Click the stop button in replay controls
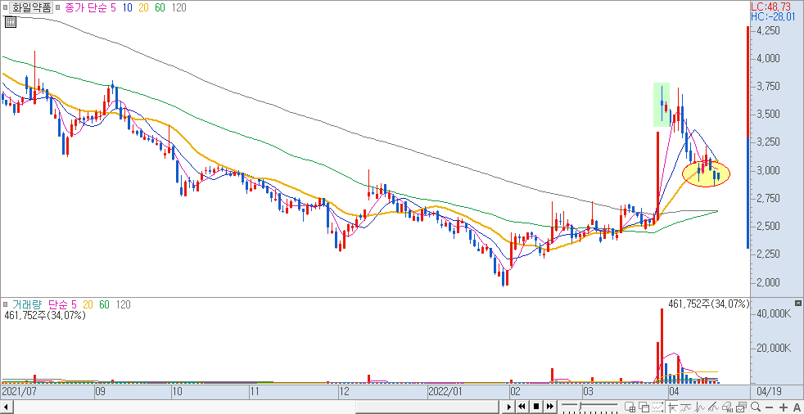The image size is (804, 414). pyautogui.click(x=536, y=407)
